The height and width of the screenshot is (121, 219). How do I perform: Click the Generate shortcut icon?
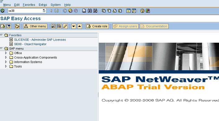pyautogui.click(x=134, y=11)
